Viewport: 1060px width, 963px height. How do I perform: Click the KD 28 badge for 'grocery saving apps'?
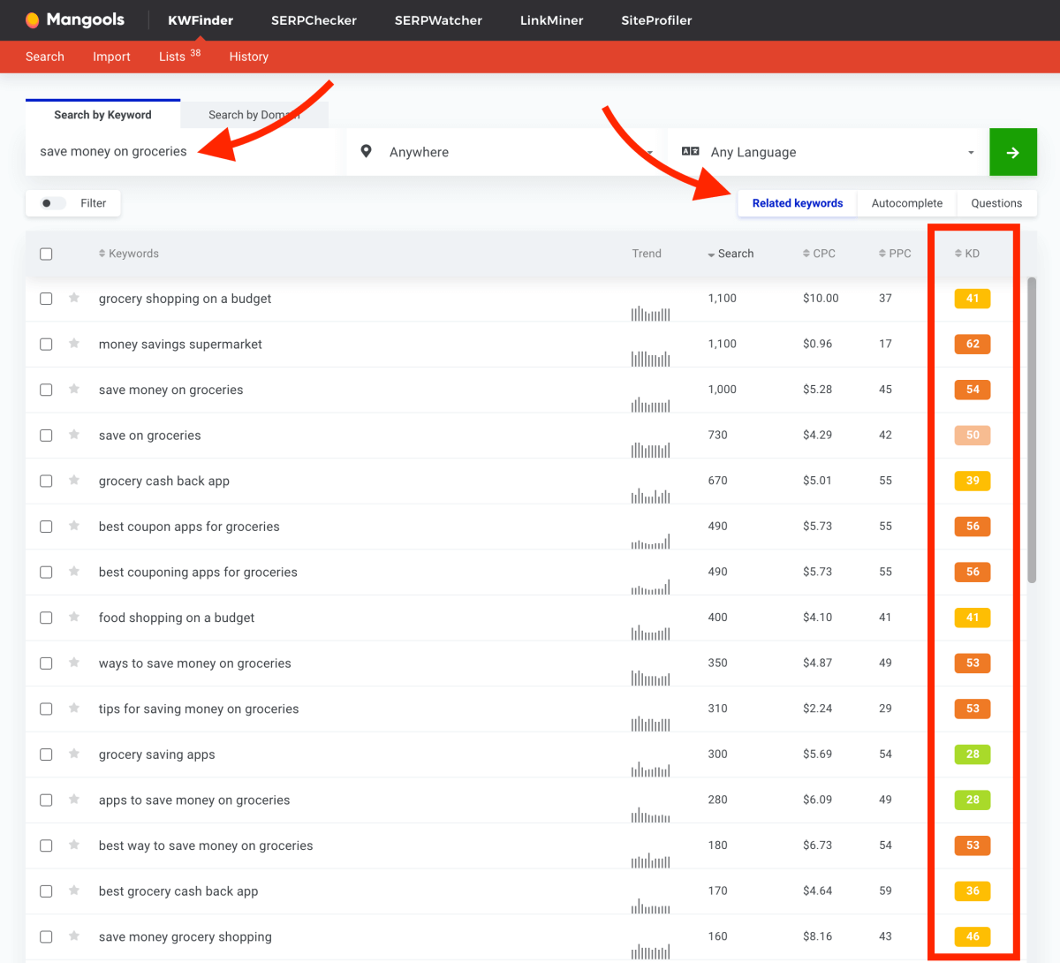(972, 754)
